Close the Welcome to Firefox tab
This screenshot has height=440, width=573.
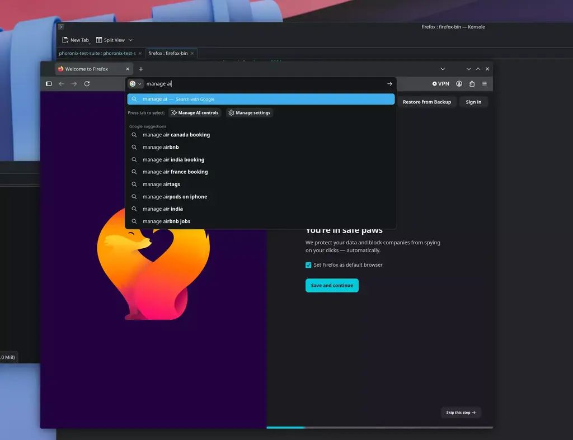pyautogui.click(x=128, y=69)
